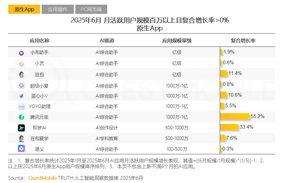283x183 pixels.
Task: Click the 11.4% growth rate value
Action: [x=235, y=73]
